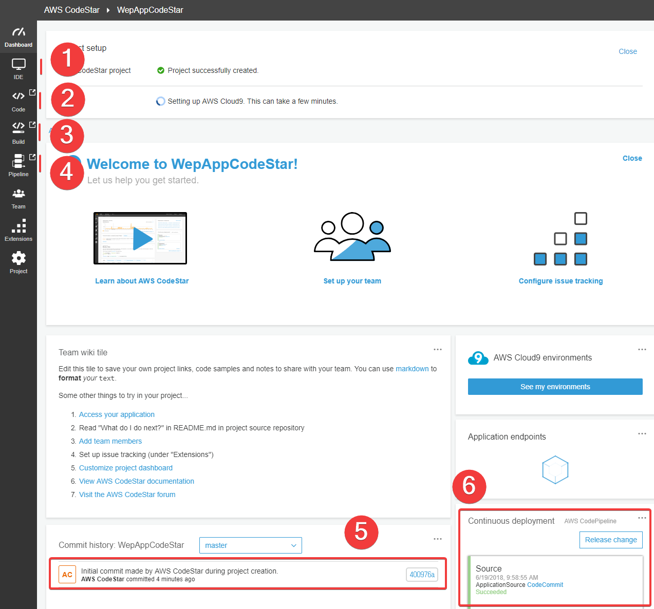The image size is (654, 609).
Task: Open the View AWS CodeStar documentation link
Action: point(137,481)
